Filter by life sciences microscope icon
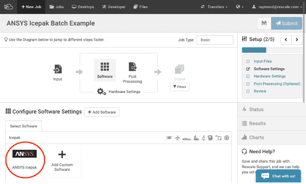Viewport: 306px width, 184px height. 203,138
